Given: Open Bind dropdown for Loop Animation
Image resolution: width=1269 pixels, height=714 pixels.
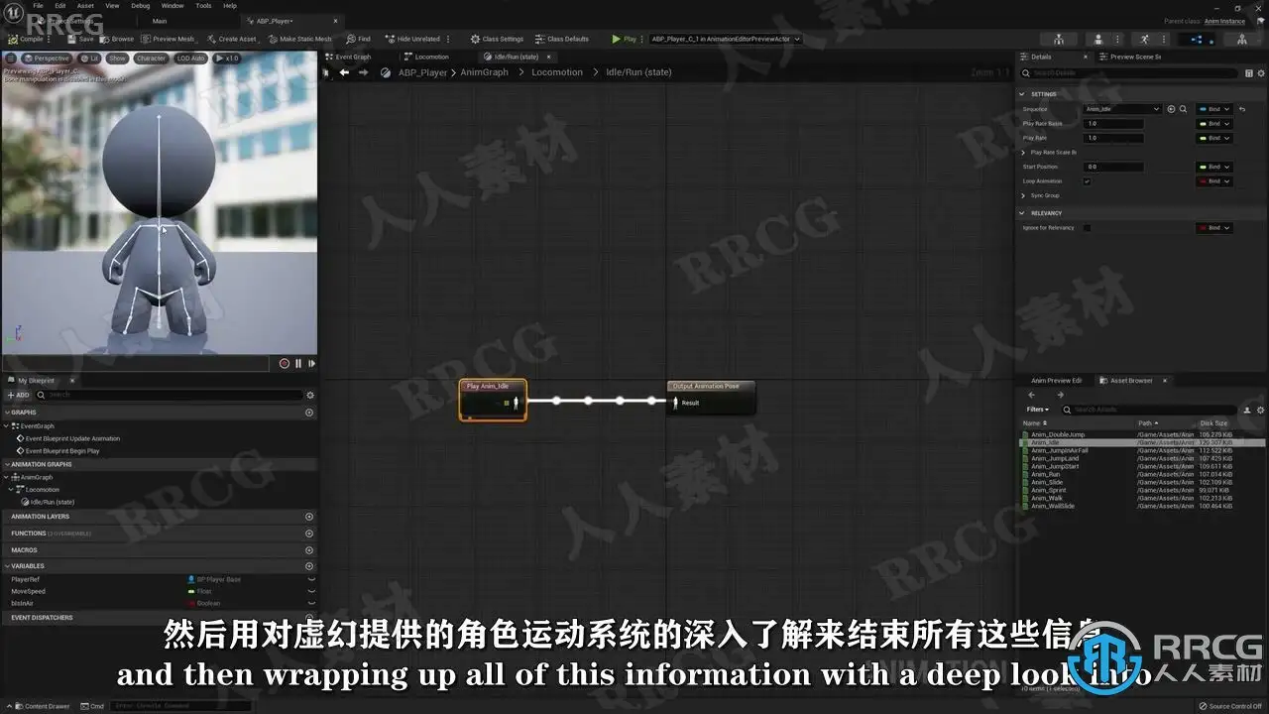Looking at the screenshot, I should (x=1214, y=181).
